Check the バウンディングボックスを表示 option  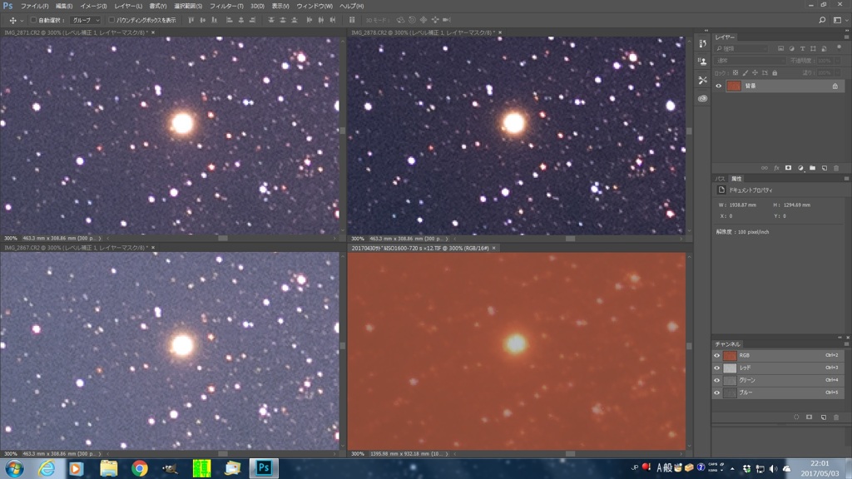[x=111, y=20]
